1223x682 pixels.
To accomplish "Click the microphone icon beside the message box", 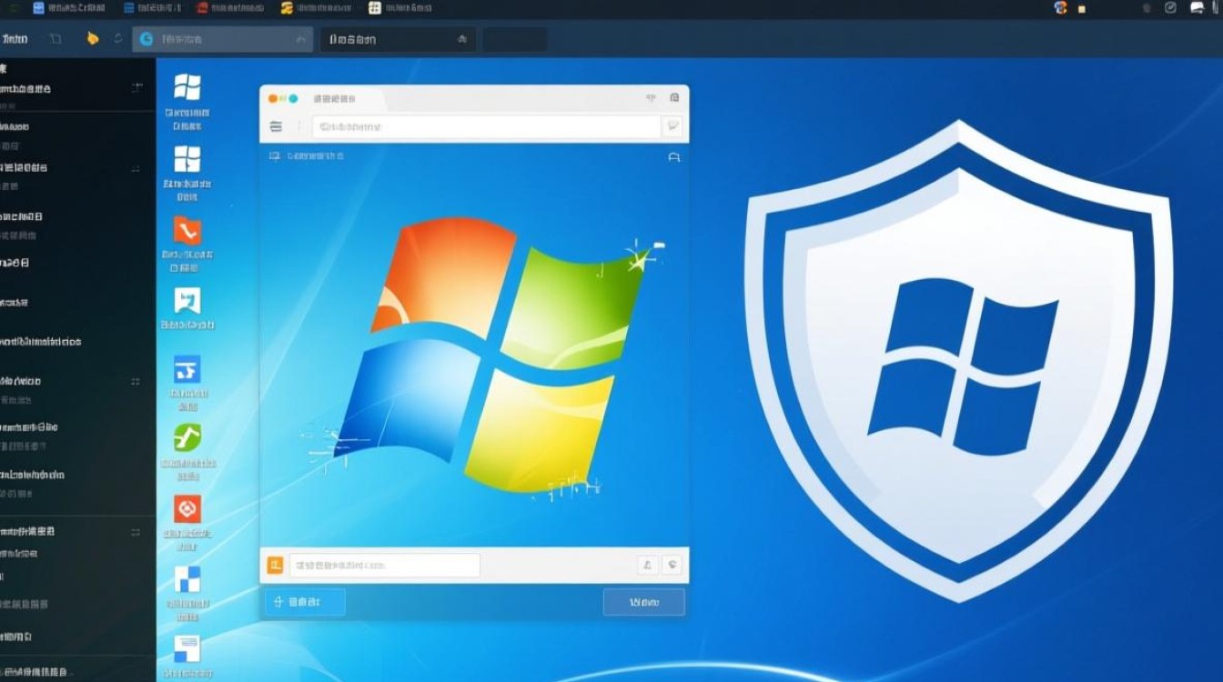I will coord(646,565).
